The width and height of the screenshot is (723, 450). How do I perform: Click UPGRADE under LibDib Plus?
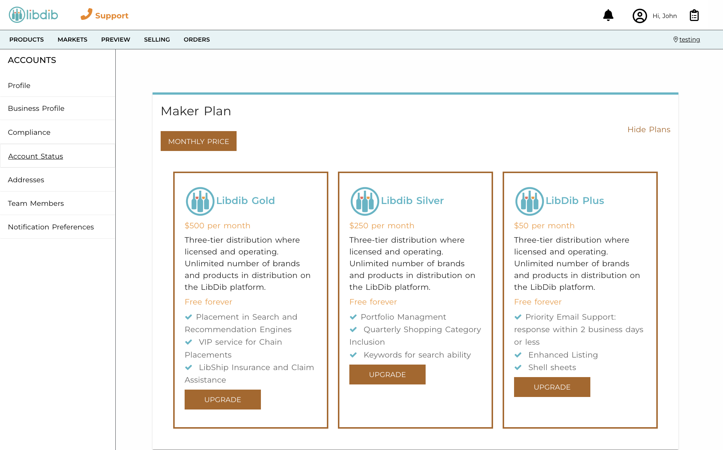pos(552,387)
